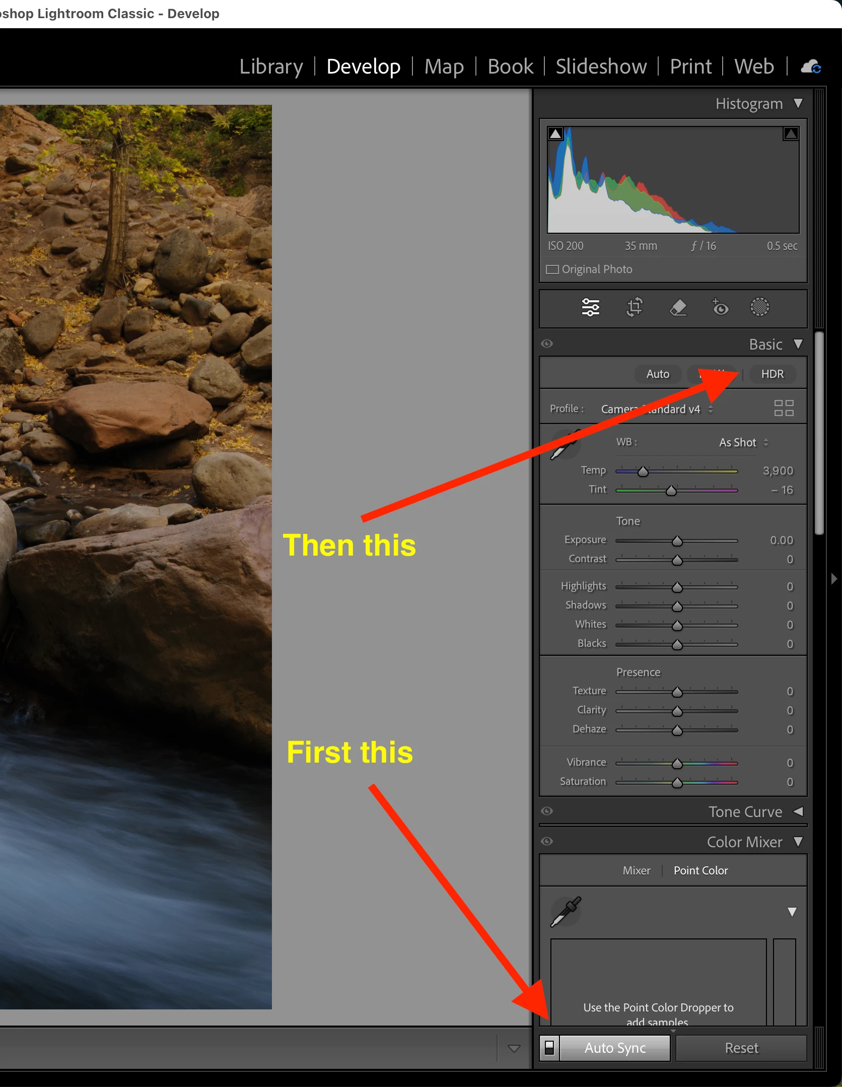This screenshot has height=1087, width=842.
Task: Select the Red Eye correction tool
Action: click(720, 307)
